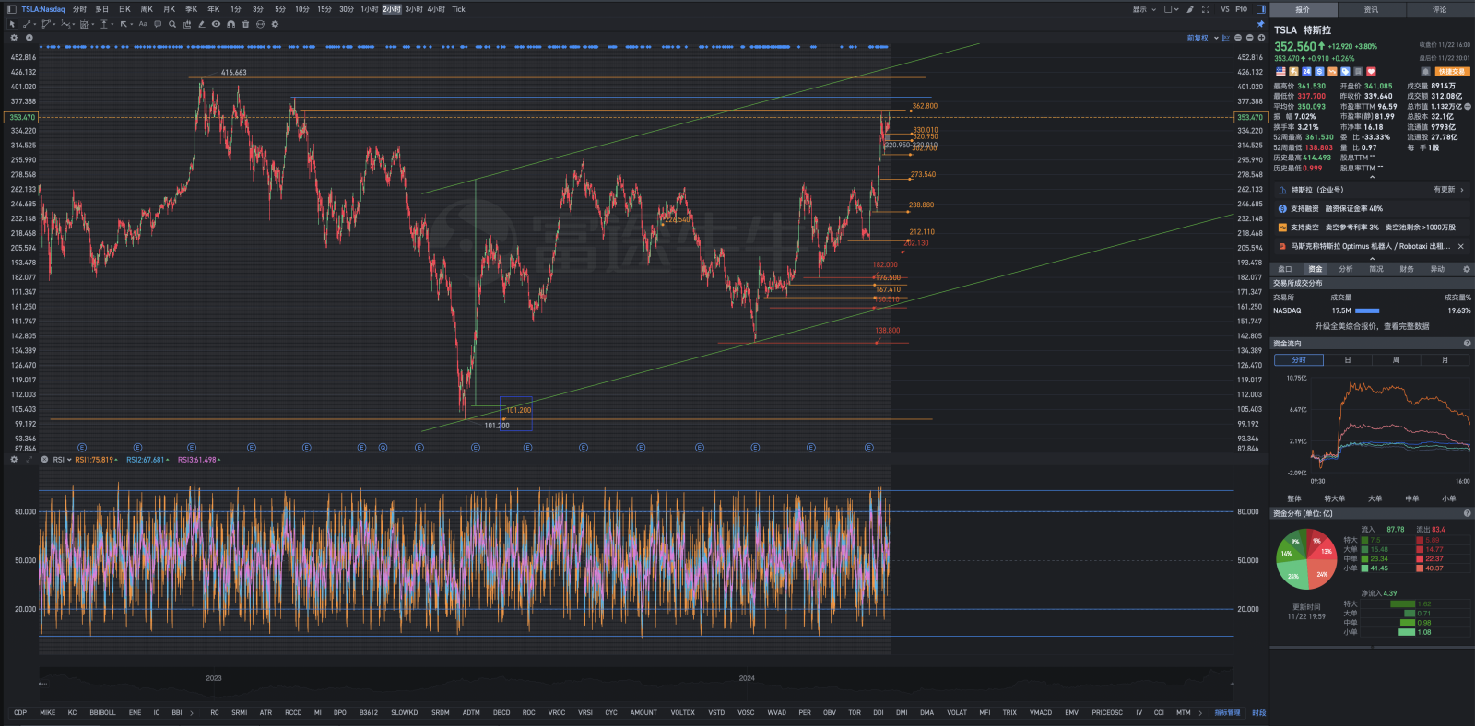Click the blue 24-hour trading icon
This screenshot has width=1475, height=726.
[1306, 71]
